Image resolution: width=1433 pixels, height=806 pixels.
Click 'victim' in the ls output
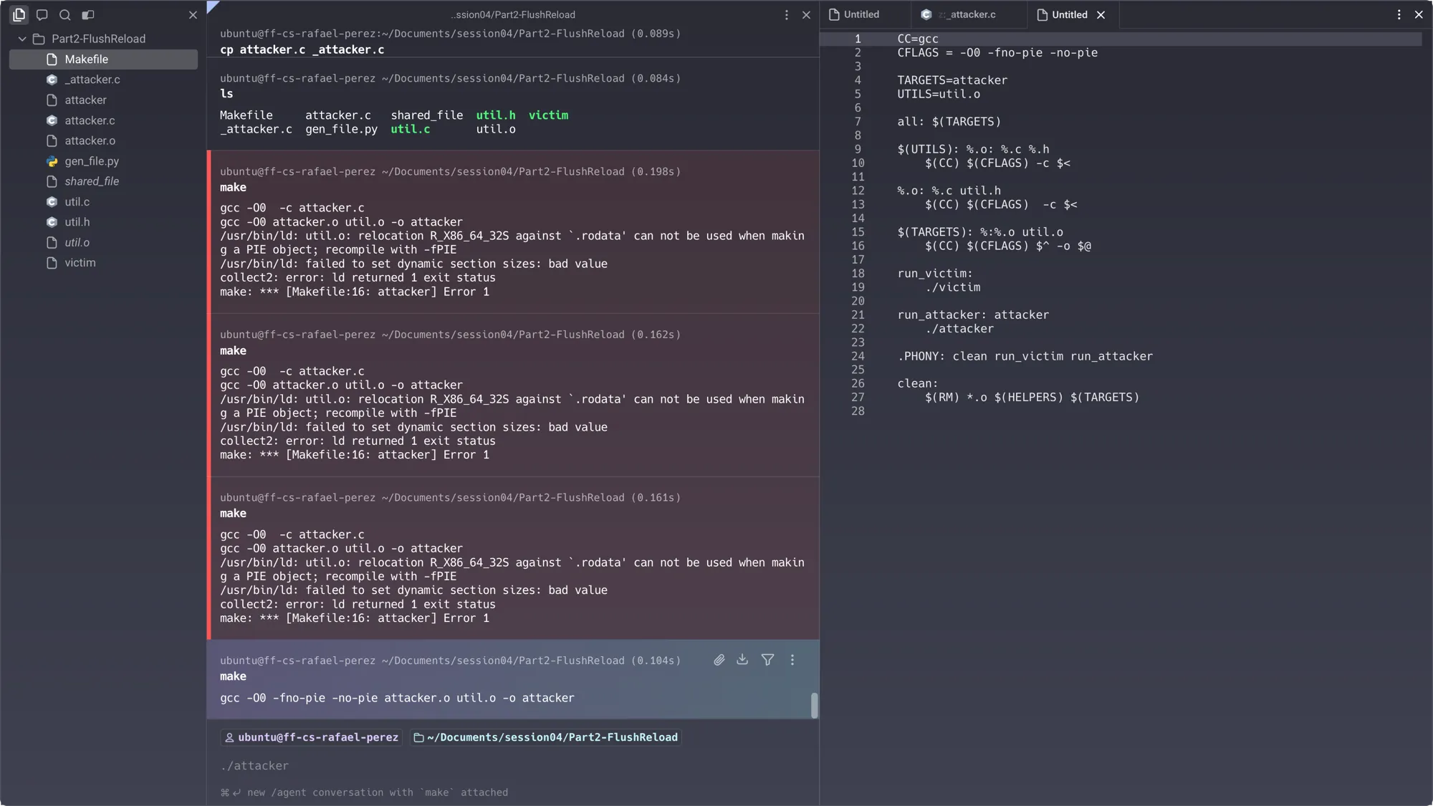(x=548, y=115)
